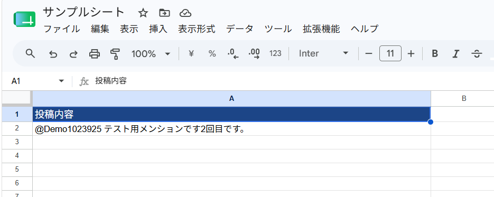Screen dimensions: 494x197
Task: Increase font size with plus
Action: (x=411, y=54)
